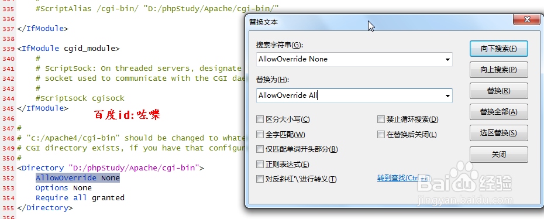Click the Require all granted text on line 354
This screenshot has height=219, width=544.
coord(80,198)
